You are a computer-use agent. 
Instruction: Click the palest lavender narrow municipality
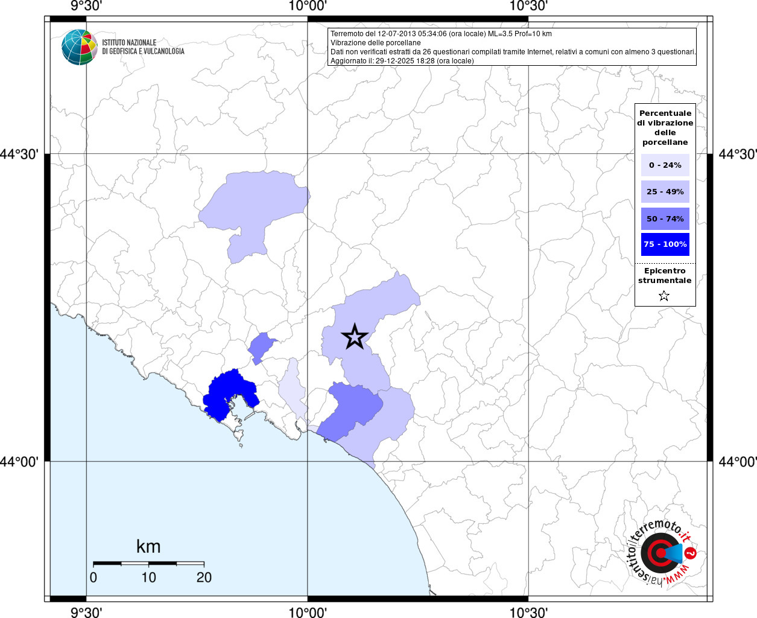click(x=294, y=389)
